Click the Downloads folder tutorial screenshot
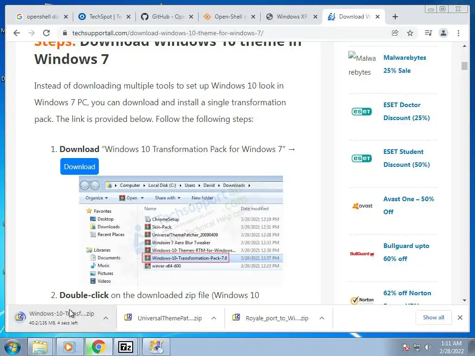Viewport: 475px width, 356px height. point(181,231)
